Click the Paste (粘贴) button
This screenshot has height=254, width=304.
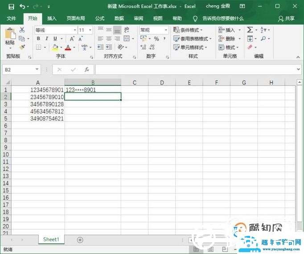(10, 36)
